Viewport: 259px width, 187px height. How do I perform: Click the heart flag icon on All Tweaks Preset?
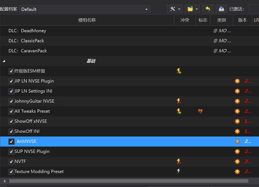200,111
